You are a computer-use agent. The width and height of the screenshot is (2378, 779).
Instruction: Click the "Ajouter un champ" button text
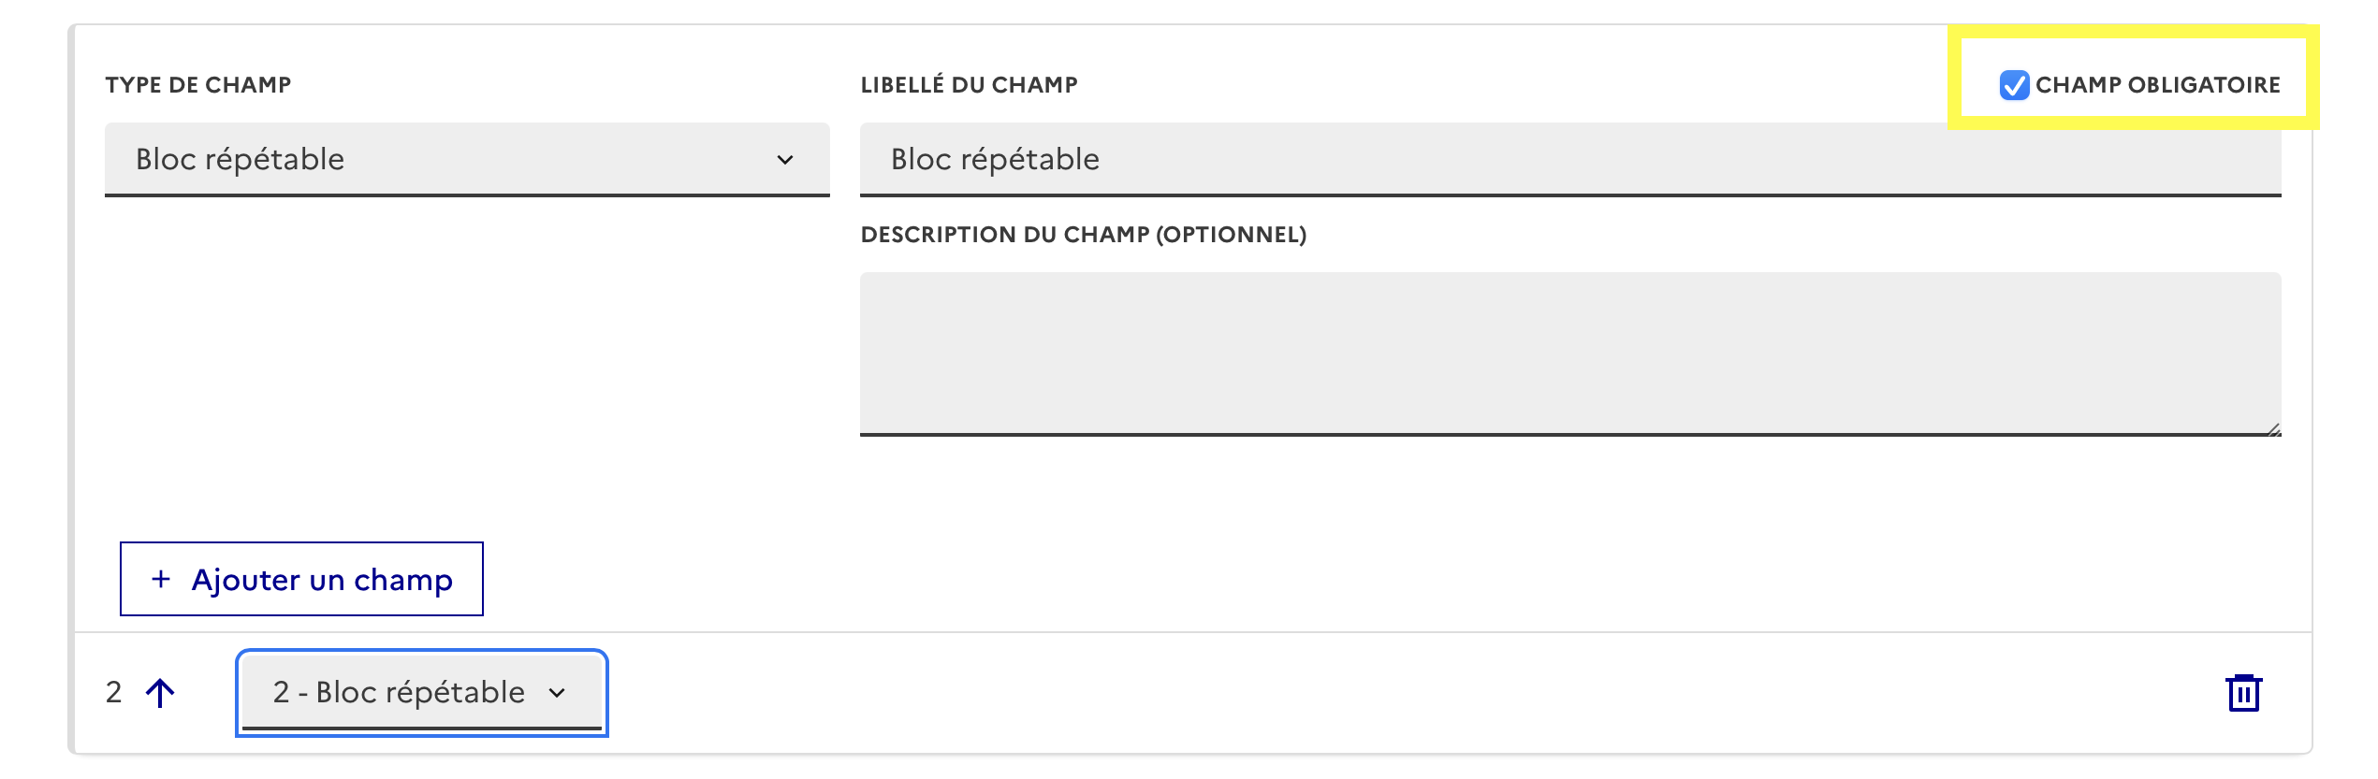pyautogui.click(x=322, y=580)
